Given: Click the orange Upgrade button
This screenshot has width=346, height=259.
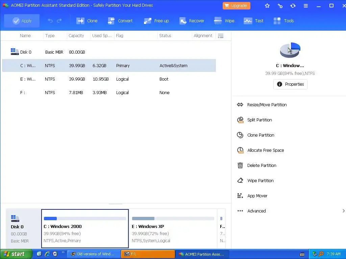Looking at the screenshot, I should (236, 5).
